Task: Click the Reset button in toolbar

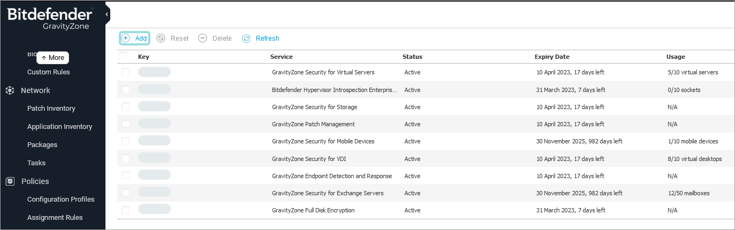Action: pos(172,39)
